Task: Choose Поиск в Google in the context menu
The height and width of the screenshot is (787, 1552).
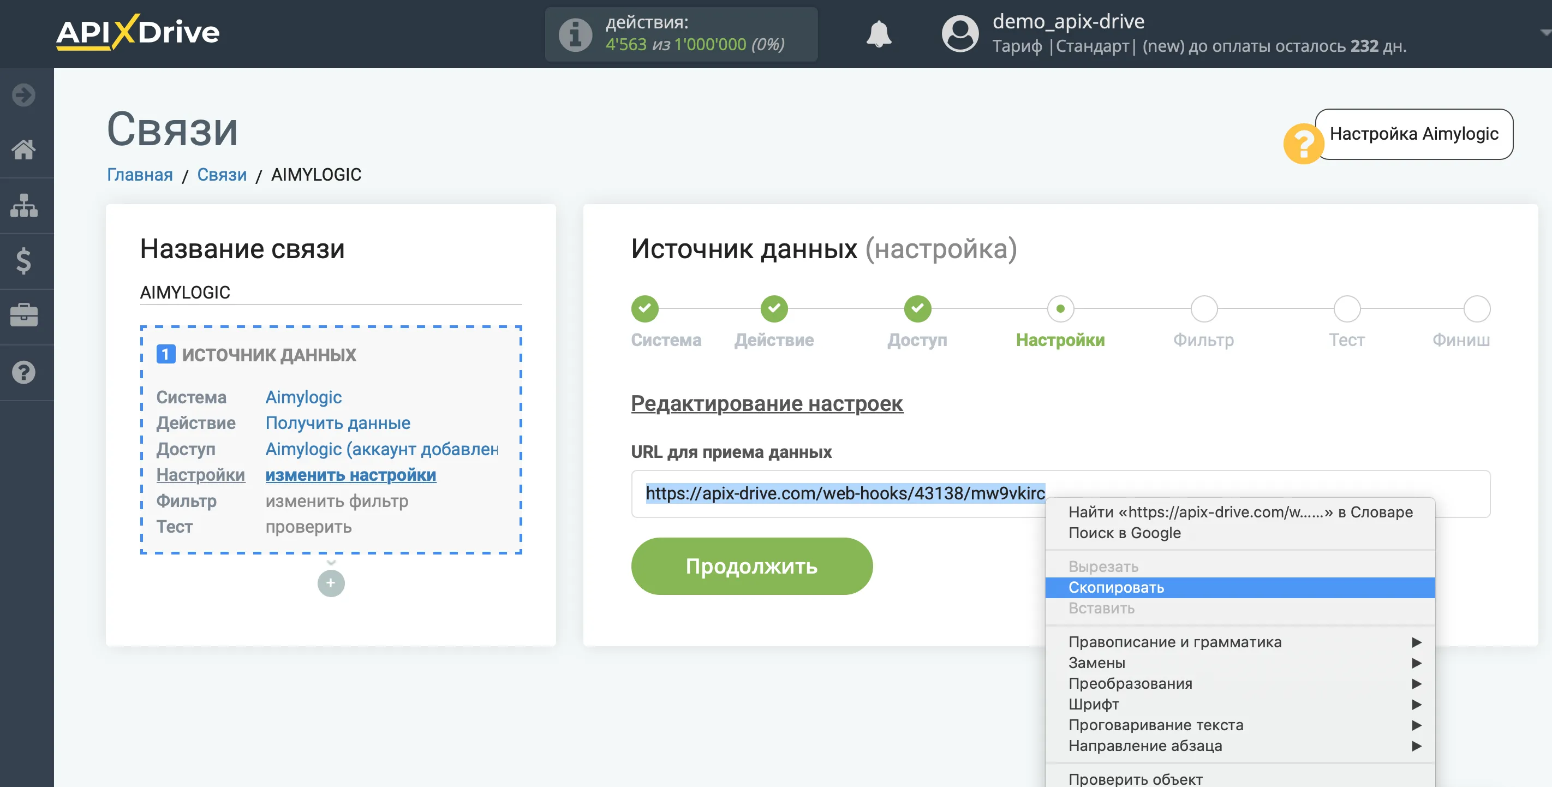Action: click(x=1240, y=533)
